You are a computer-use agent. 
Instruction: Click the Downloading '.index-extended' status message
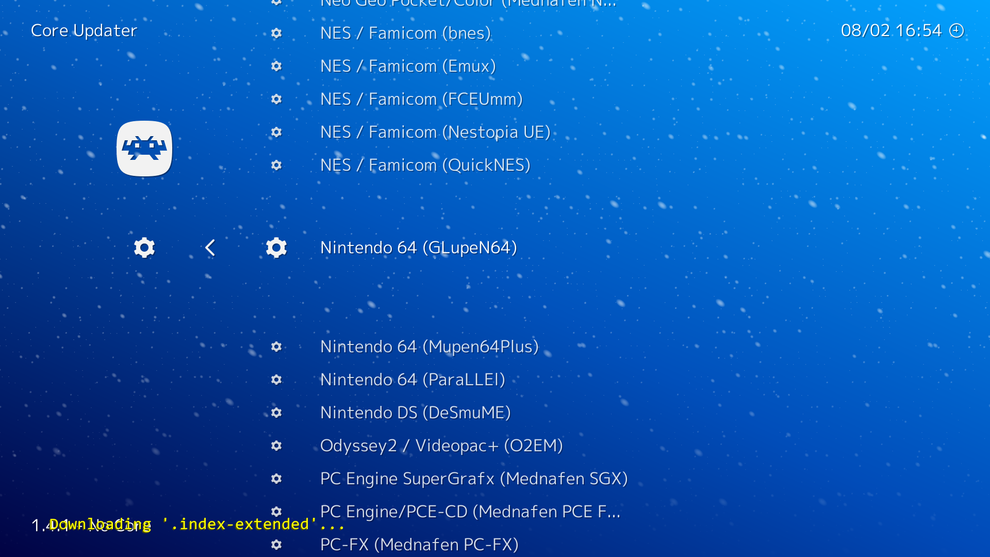[196, 525]
